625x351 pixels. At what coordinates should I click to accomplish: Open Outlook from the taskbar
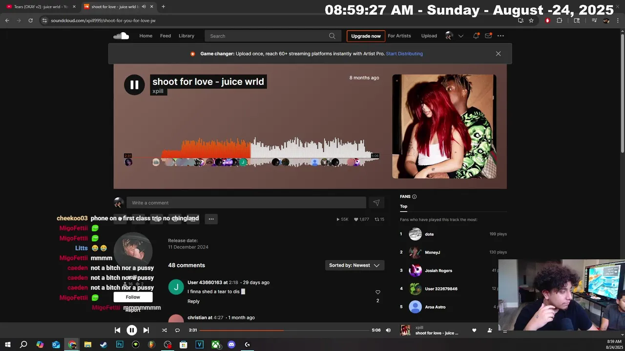click(x=56, y=345)
